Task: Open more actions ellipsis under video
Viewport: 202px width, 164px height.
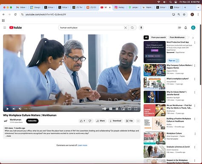Action: click(x=138, y=121)
